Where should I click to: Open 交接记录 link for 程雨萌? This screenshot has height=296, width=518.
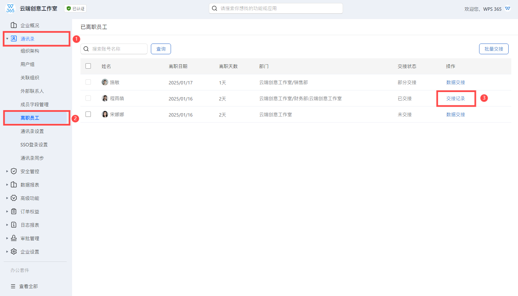click(x=455, y=98)
